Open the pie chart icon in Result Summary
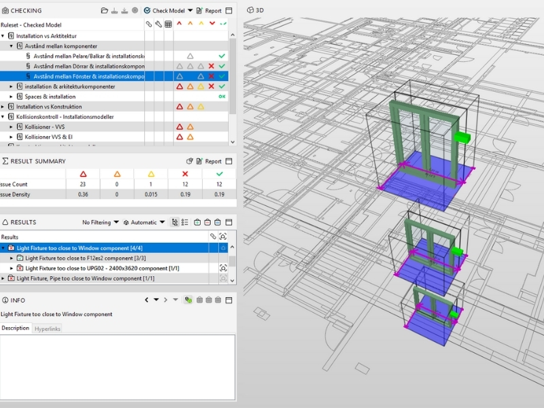This screenshot has height=408, width=544. point(190,161)
